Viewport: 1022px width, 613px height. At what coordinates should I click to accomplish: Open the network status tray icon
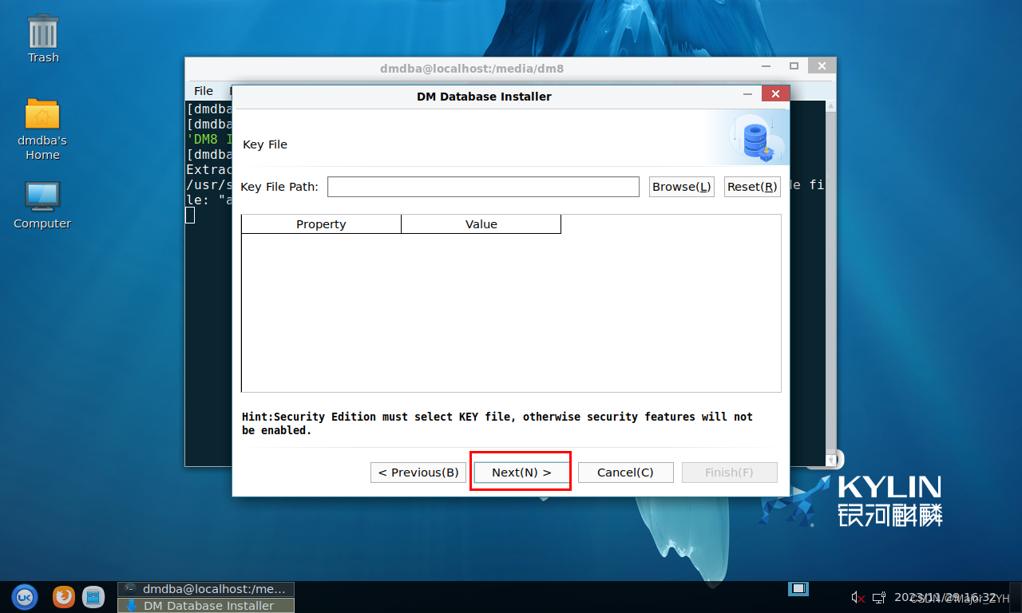click(878, 597)
